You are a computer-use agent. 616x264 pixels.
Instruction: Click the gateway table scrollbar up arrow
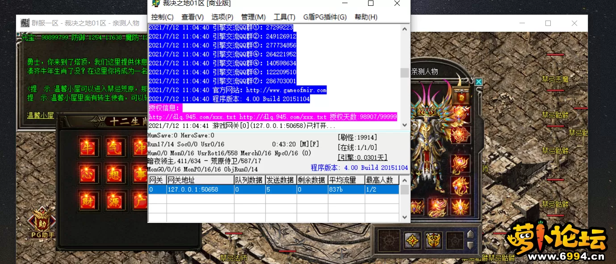[x=405, y=180]
